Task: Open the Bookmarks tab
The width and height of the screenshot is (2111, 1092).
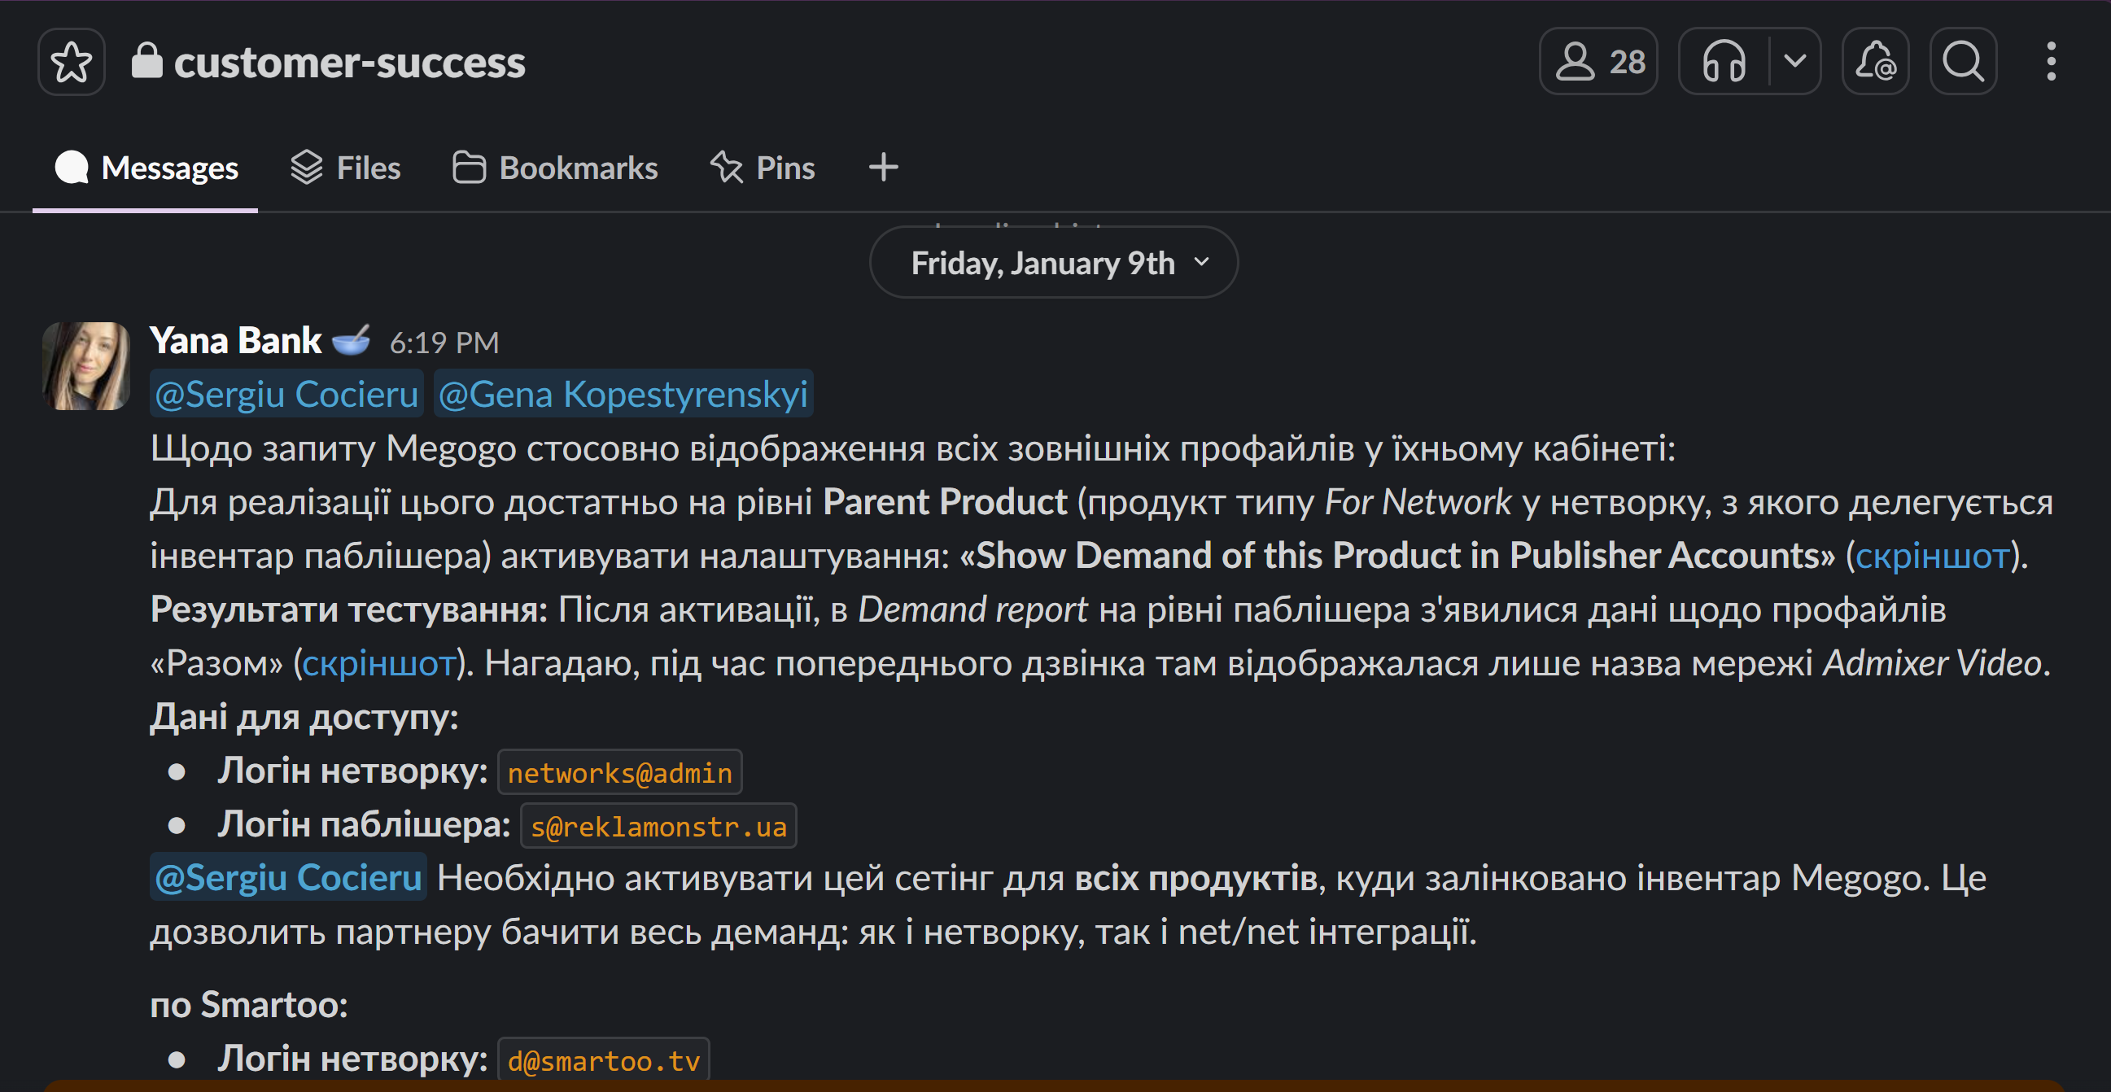Action: point(555,168)
